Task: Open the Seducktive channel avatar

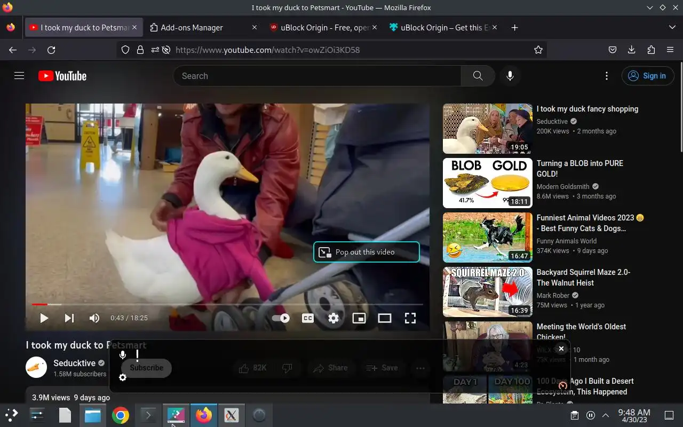Action: point(36,367)
